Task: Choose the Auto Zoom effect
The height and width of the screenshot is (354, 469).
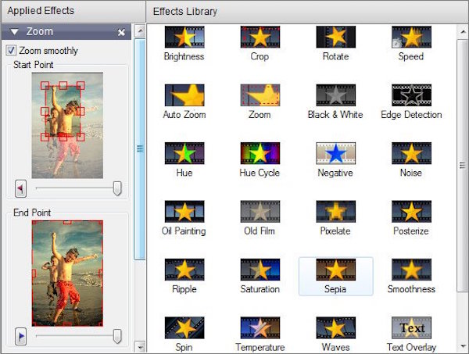Action: point(184,95)
